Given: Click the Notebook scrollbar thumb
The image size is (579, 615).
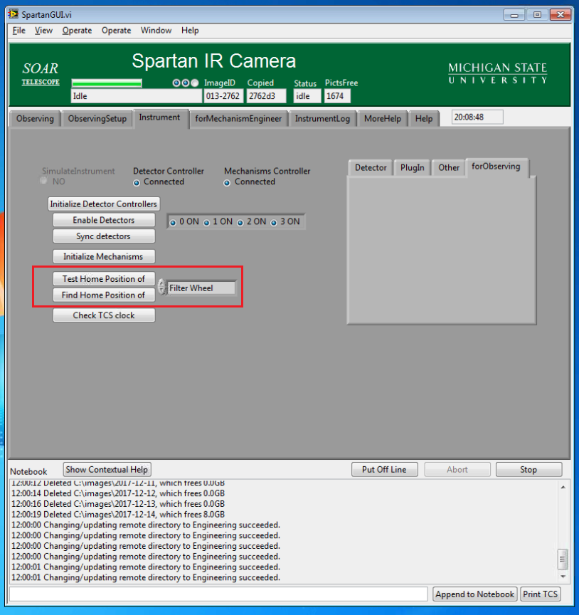Looking at the screenshot, I should click(x=563, y=559).
